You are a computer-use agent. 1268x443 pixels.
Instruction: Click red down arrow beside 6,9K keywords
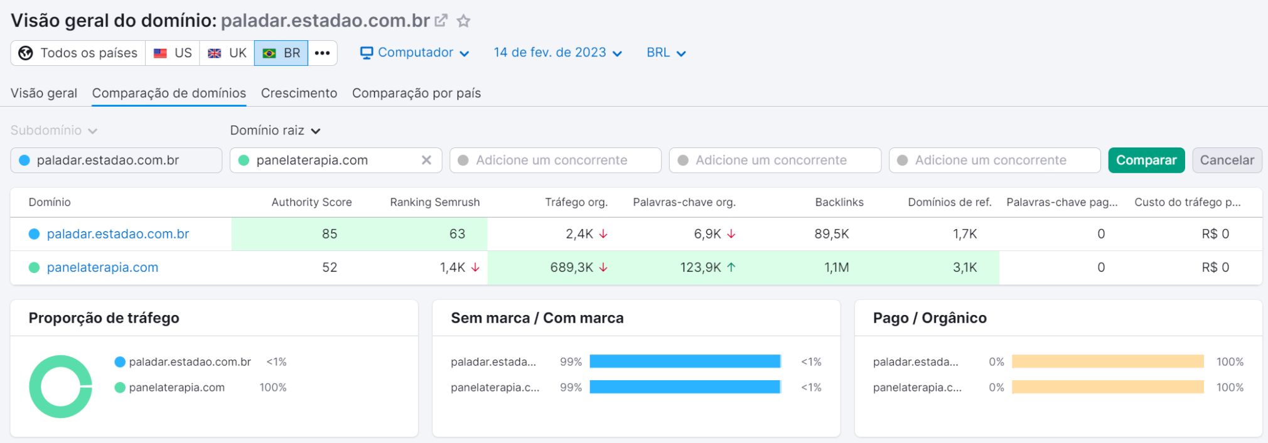pos(731,234)
